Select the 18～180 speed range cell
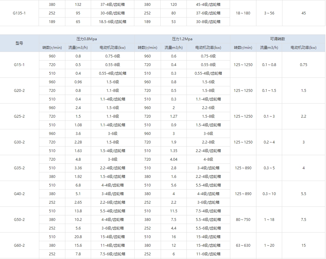326x259 pixels. (x=243, y=13)
